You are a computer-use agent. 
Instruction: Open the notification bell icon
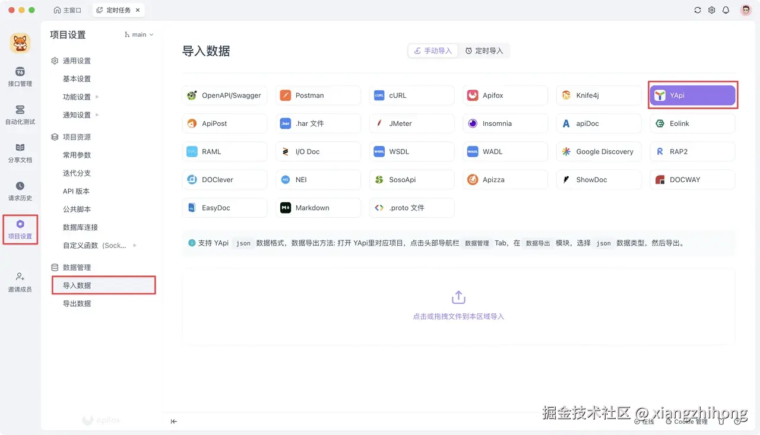coord(726,10)
